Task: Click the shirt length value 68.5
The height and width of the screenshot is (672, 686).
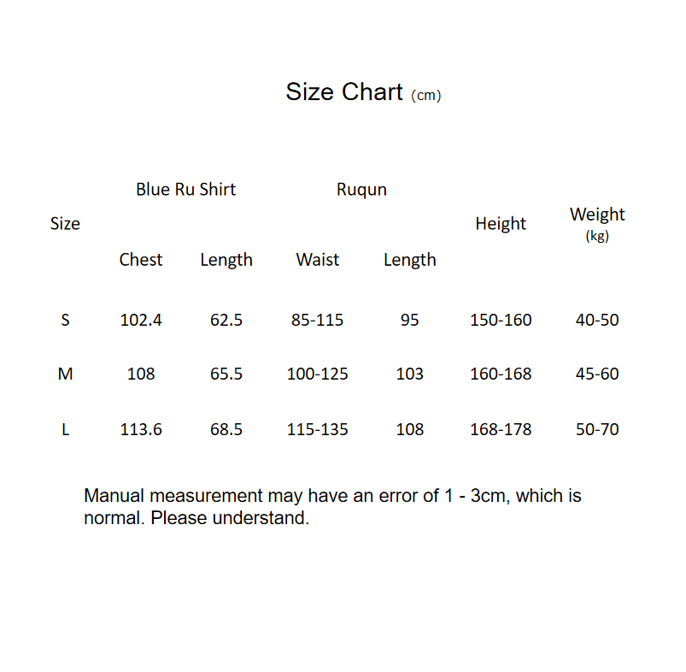Action: tap(226, 430)
